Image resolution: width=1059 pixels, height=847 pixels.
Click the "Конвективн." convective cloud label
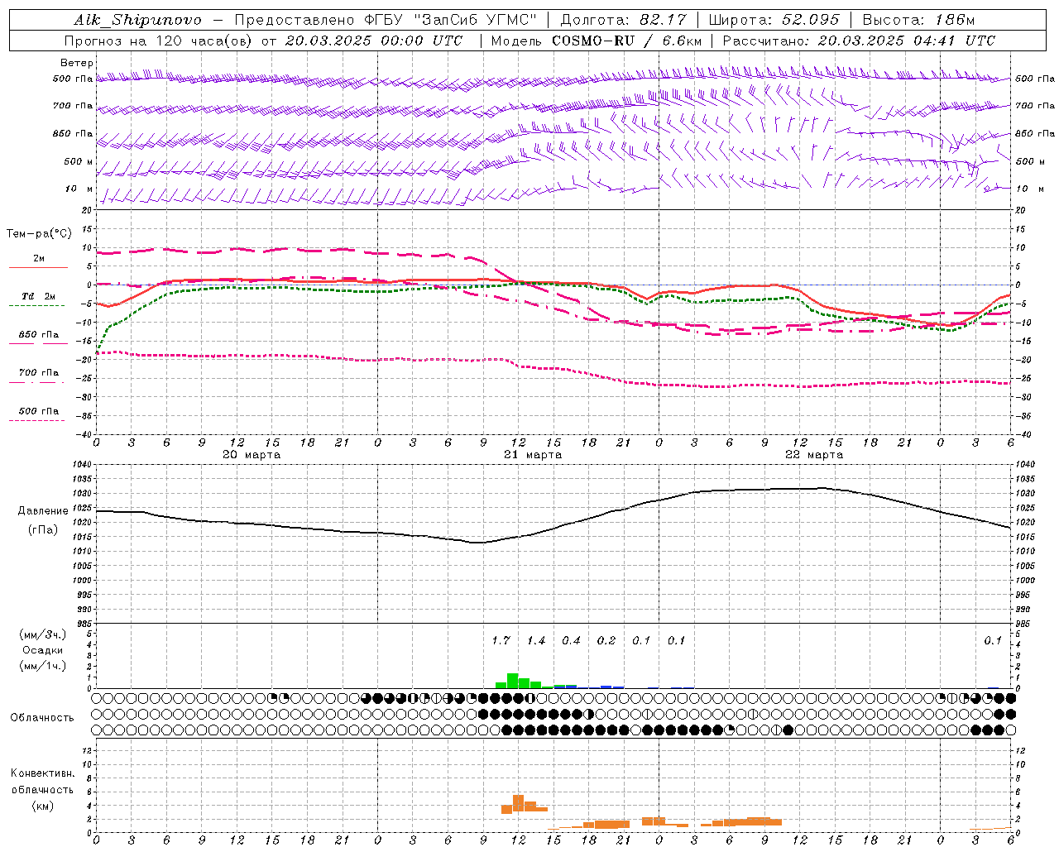coord(43,773)
